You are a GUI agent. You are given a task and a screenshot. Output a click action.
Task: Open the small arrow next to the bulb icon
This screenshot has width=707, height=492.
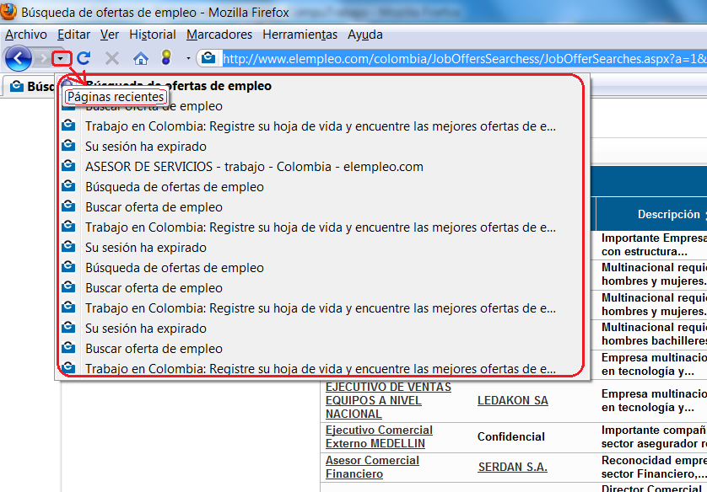pyautogui.click(x=188, y=58)
